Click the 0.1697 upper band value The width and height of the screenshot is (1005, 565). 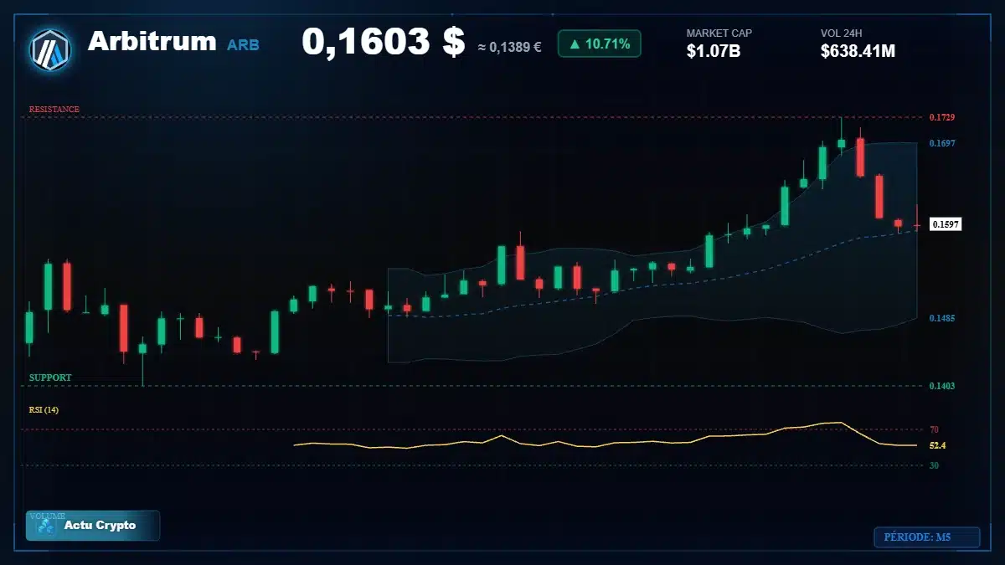(942, 143)
